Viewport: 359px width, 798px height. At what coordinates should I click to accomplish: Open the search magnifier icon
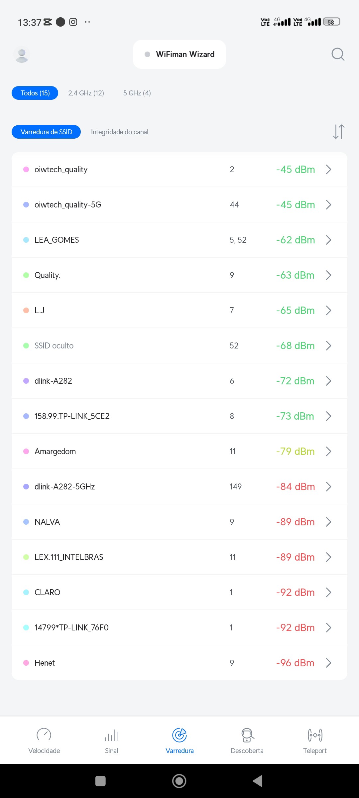(338, 54)
